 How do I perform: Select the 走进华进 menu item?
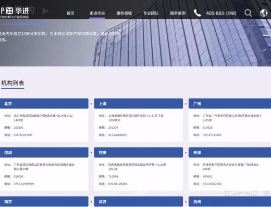click(97, 13)
